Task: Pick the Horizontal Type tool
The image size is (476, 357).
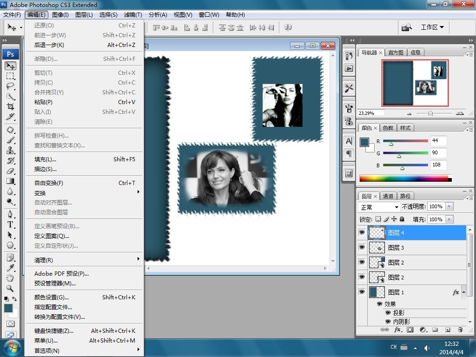Action: click(10, 225)
